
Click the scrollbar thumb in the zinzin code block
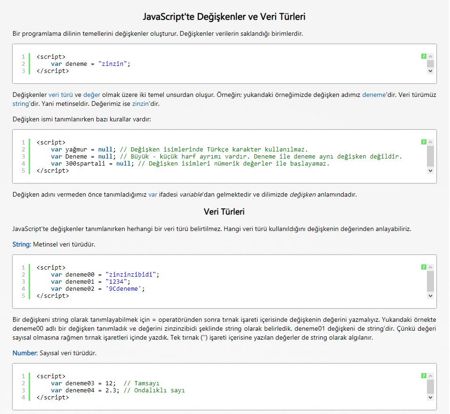tap(430, 64)
